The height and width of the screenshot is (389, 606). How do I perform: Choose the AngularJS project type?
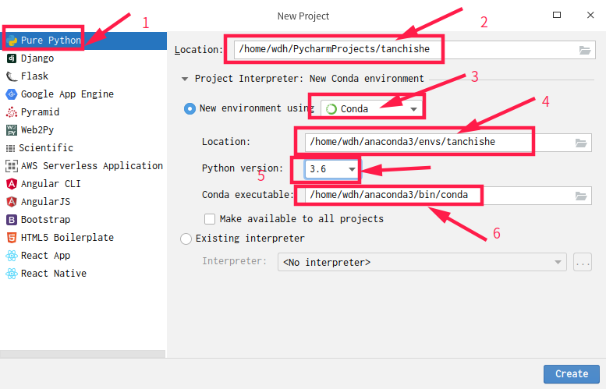click(x=83, y=202)
